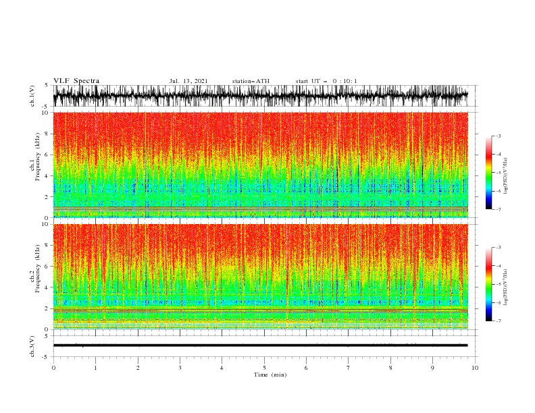The width and height of the screenshot is (535, 413).
Task: Click the "-3" label on ch.1 color bar
Action: pyautogui.click(x=499, y=136)
